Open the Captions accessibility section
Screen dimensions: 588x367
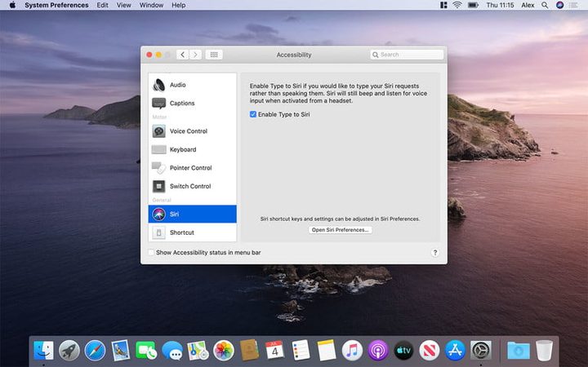[193, 103]
